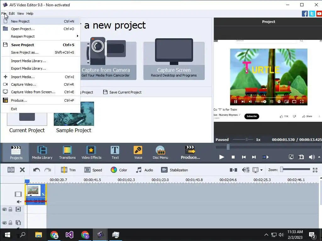Click the fullscreen preview icon
Screen dimensions: 322x241
(291, 157)
